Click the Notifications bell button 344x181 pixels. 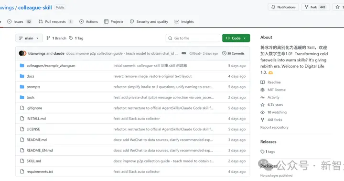pyautogui.click(x=283, y=7)
